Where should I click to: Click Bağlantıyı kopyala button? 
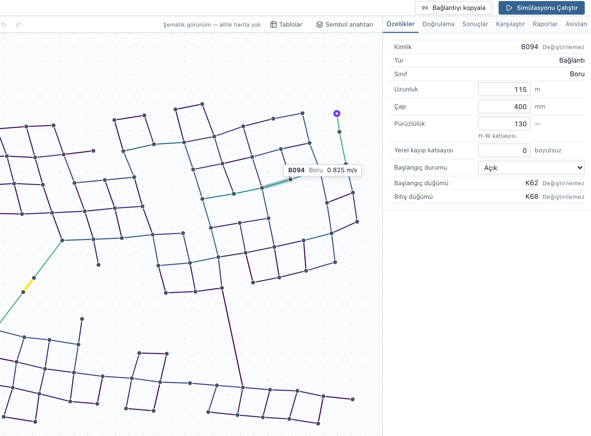click(x=453, y=8)
